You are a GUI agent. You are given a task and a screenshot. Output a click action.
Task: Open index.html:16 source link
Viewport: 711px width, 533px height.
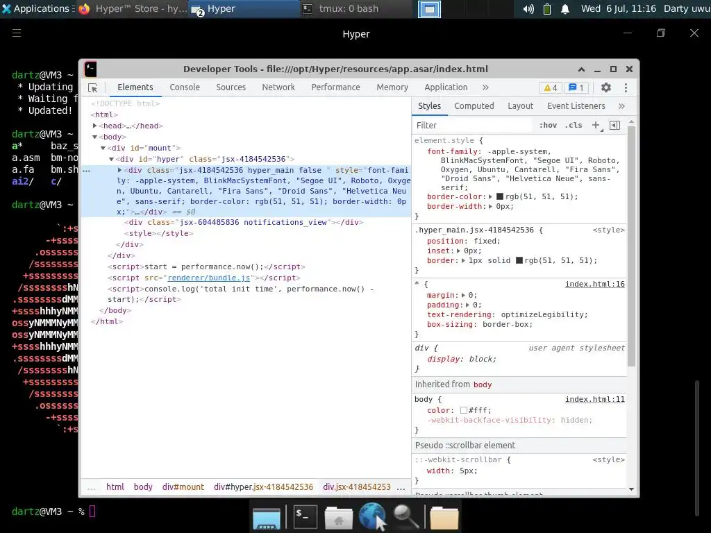point(594,284)
